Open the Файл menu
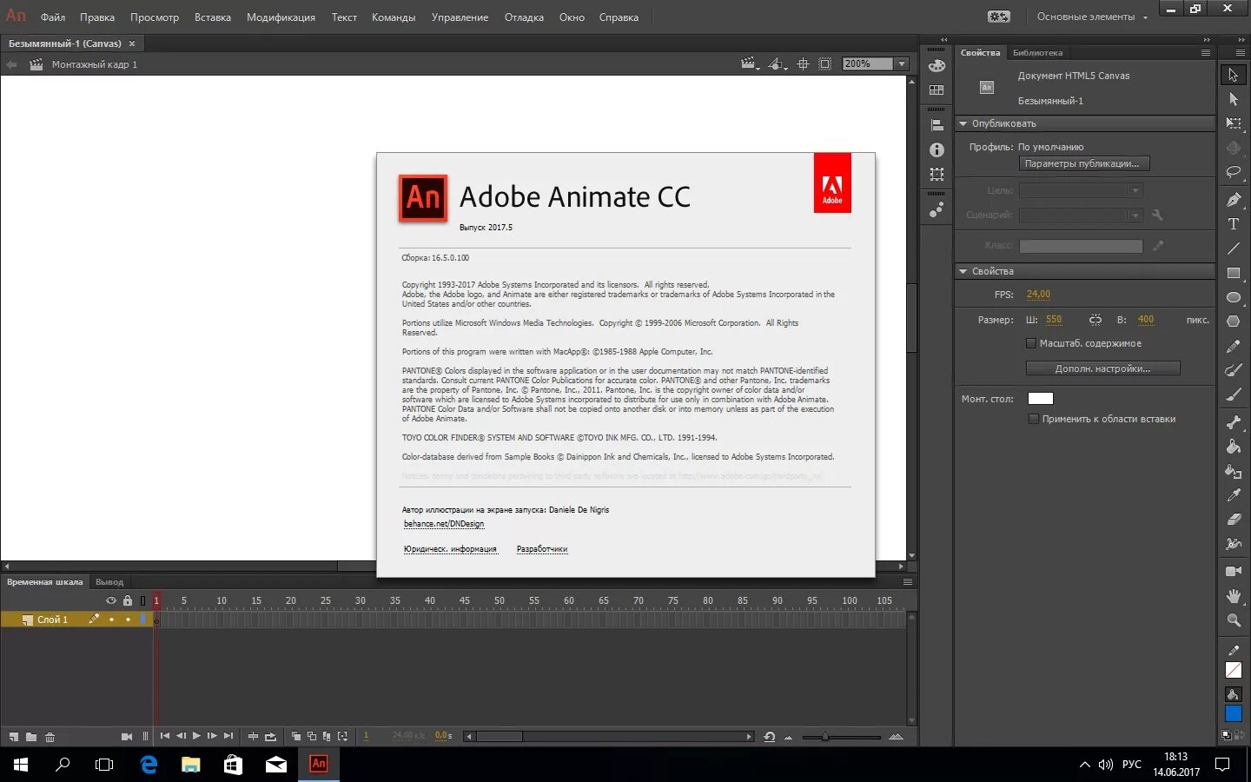The image size is (1251, 782). click(x=53, y=17)
